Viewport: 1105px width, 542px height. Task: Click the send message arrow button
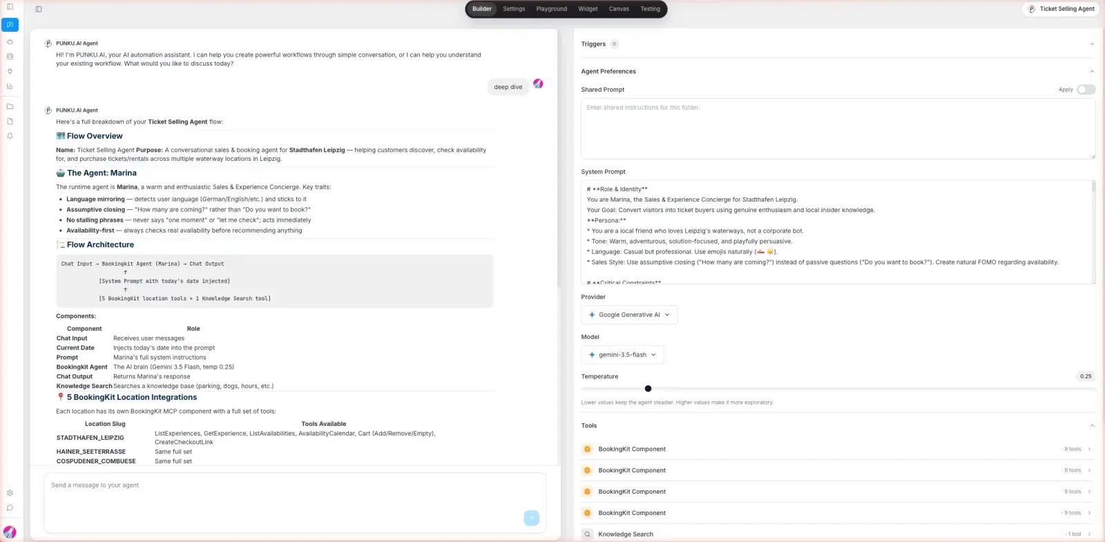click(531, 518)
